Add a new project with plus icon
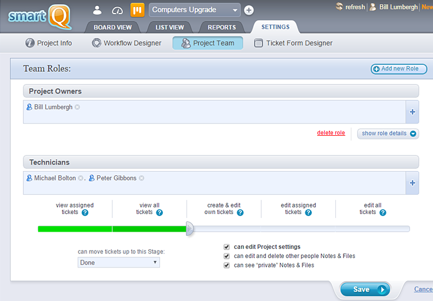The width and height of the screenshot is (433, 301). [249, 10]
